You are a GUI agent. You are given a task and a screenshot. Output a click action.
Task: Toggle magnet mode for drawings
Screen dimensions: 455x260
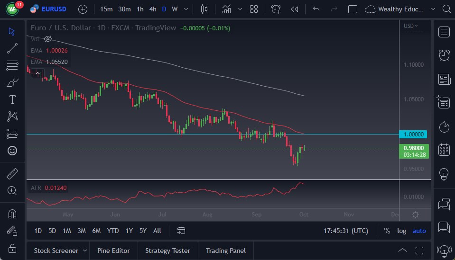(x=12, y=214)
